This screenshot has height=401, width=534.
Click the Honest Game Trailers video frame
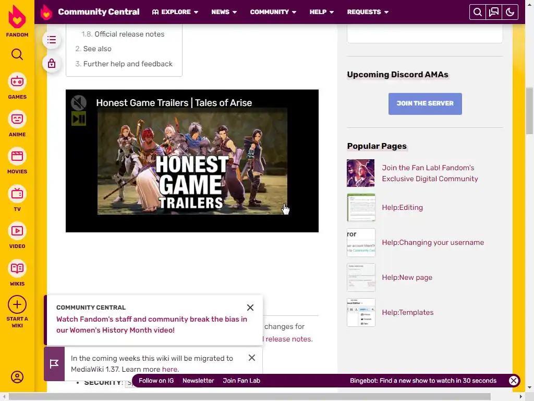192,161
